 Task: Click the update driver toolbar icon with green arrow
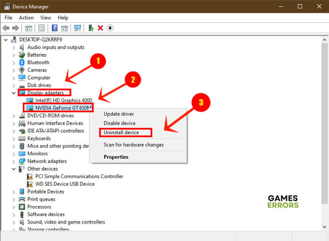[x=91, y=28]
